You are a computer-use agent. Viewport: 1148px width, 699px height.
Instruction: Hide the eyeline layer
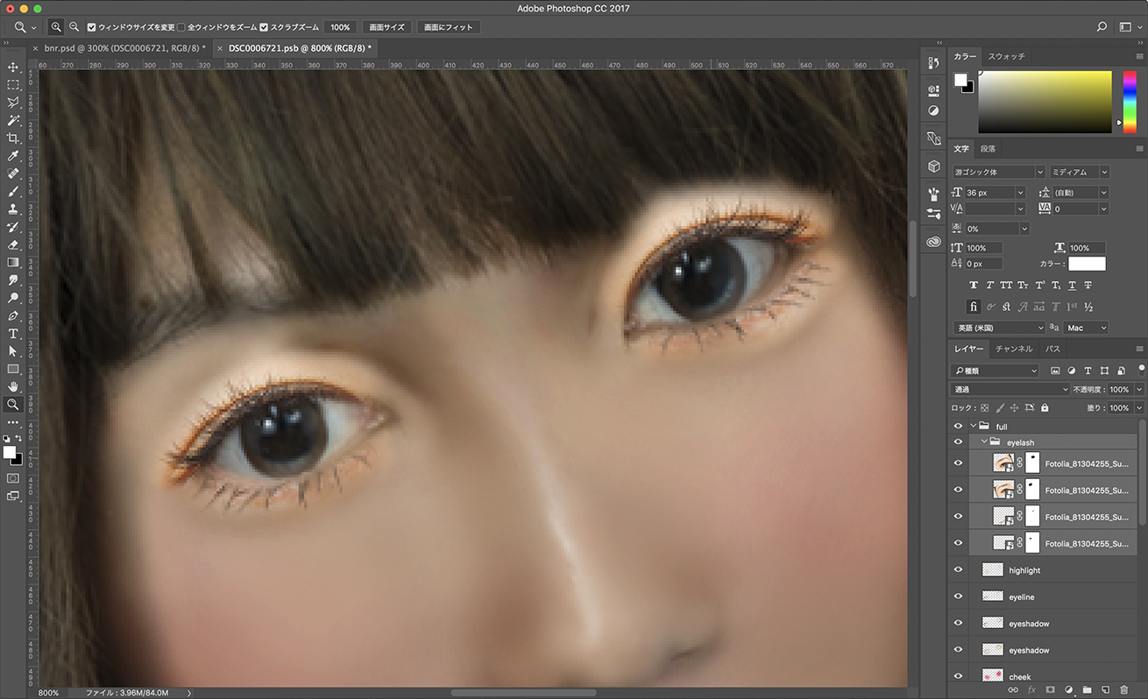coord(958,597)
